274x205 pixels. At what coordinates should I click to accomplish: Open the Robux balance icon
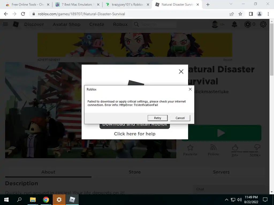pyautogui.click(x=248, y=24)
